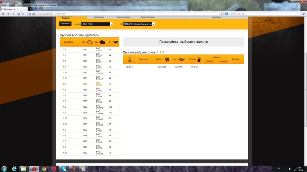Open the марка LADA (ВАЗ) dropdown

(97, 24)
